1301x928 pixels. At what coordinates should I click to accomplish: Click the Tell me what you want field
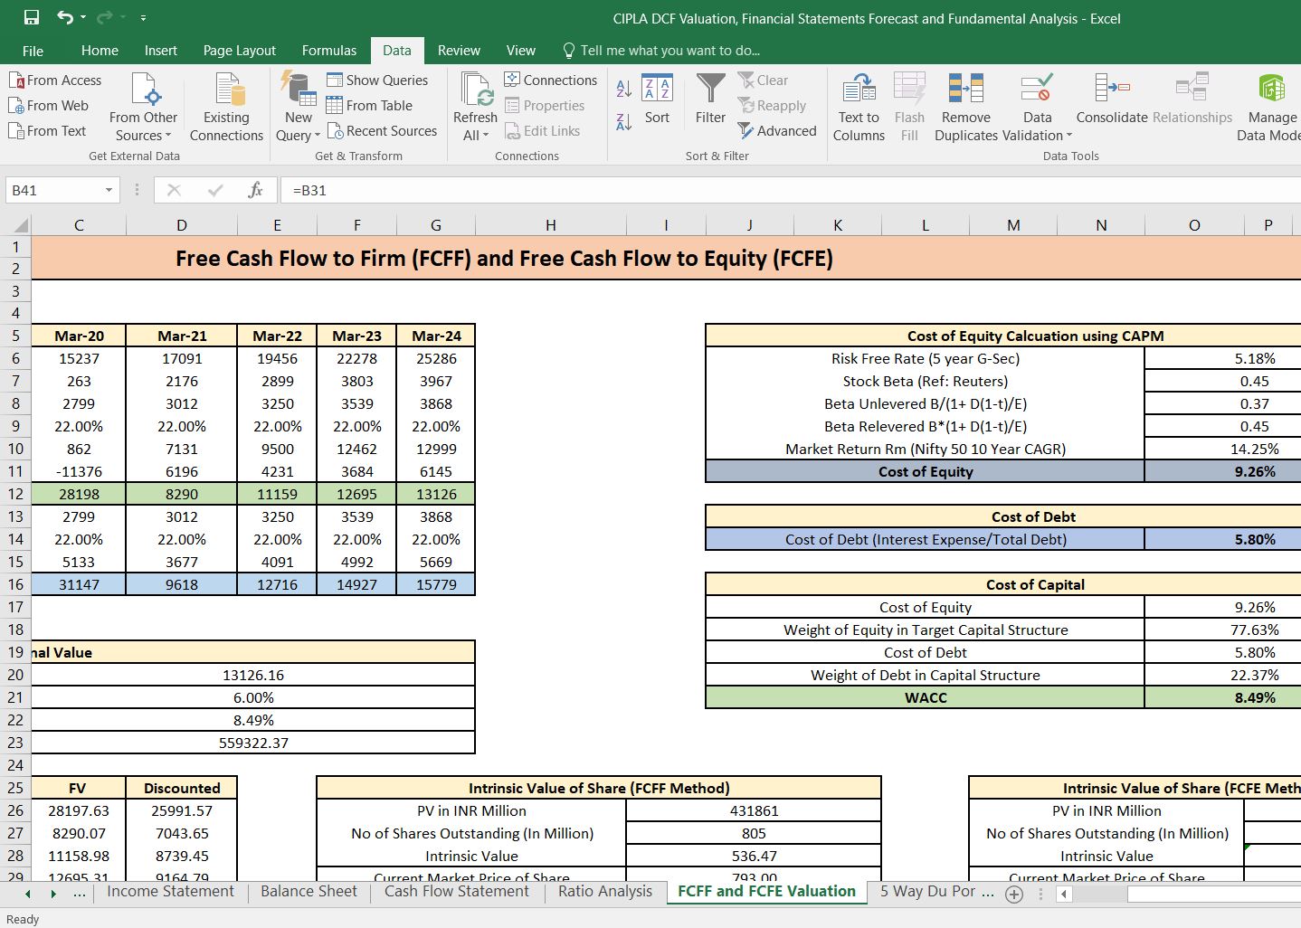(x=661, y=51)
